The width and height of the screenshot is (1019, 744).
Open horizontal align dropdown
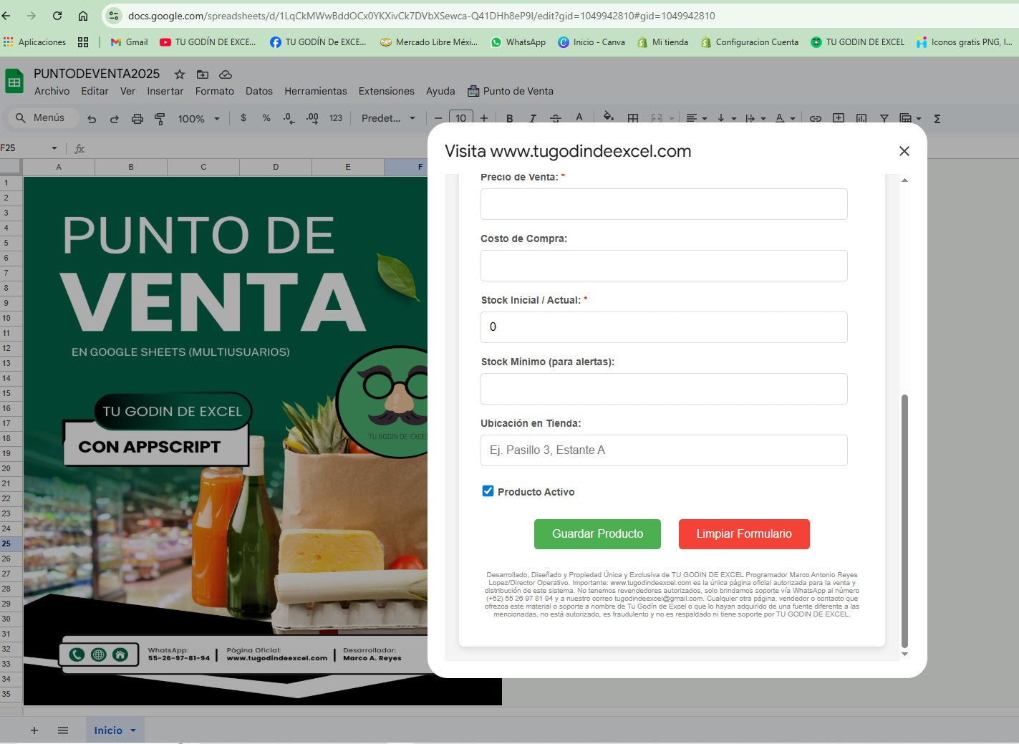[696, 118]
